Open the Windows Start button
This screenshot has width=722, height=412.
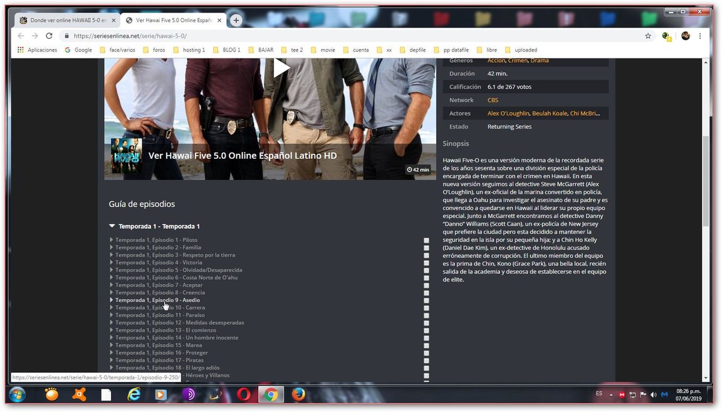pyautogui.click(x=17, y=395)
